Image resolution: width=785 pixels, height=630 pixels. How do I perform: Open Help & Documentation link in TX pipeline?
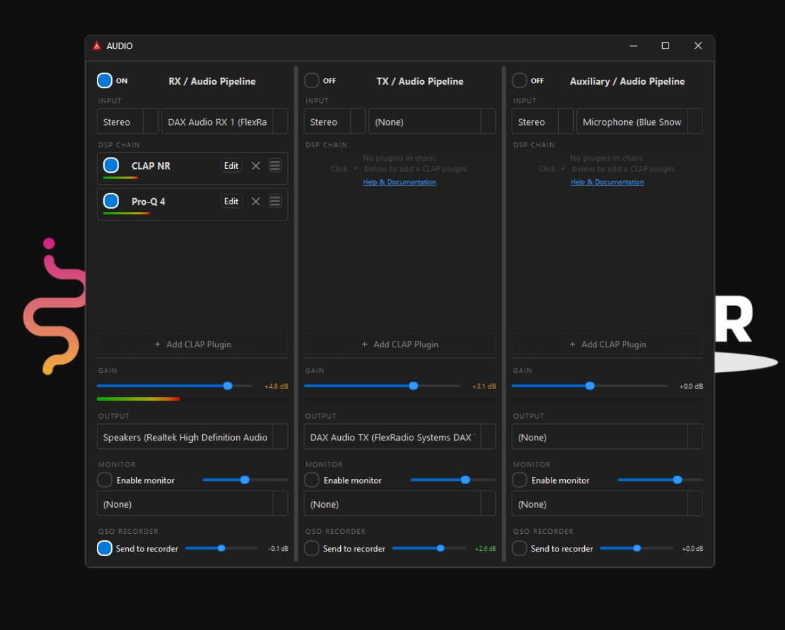point(399,182)
